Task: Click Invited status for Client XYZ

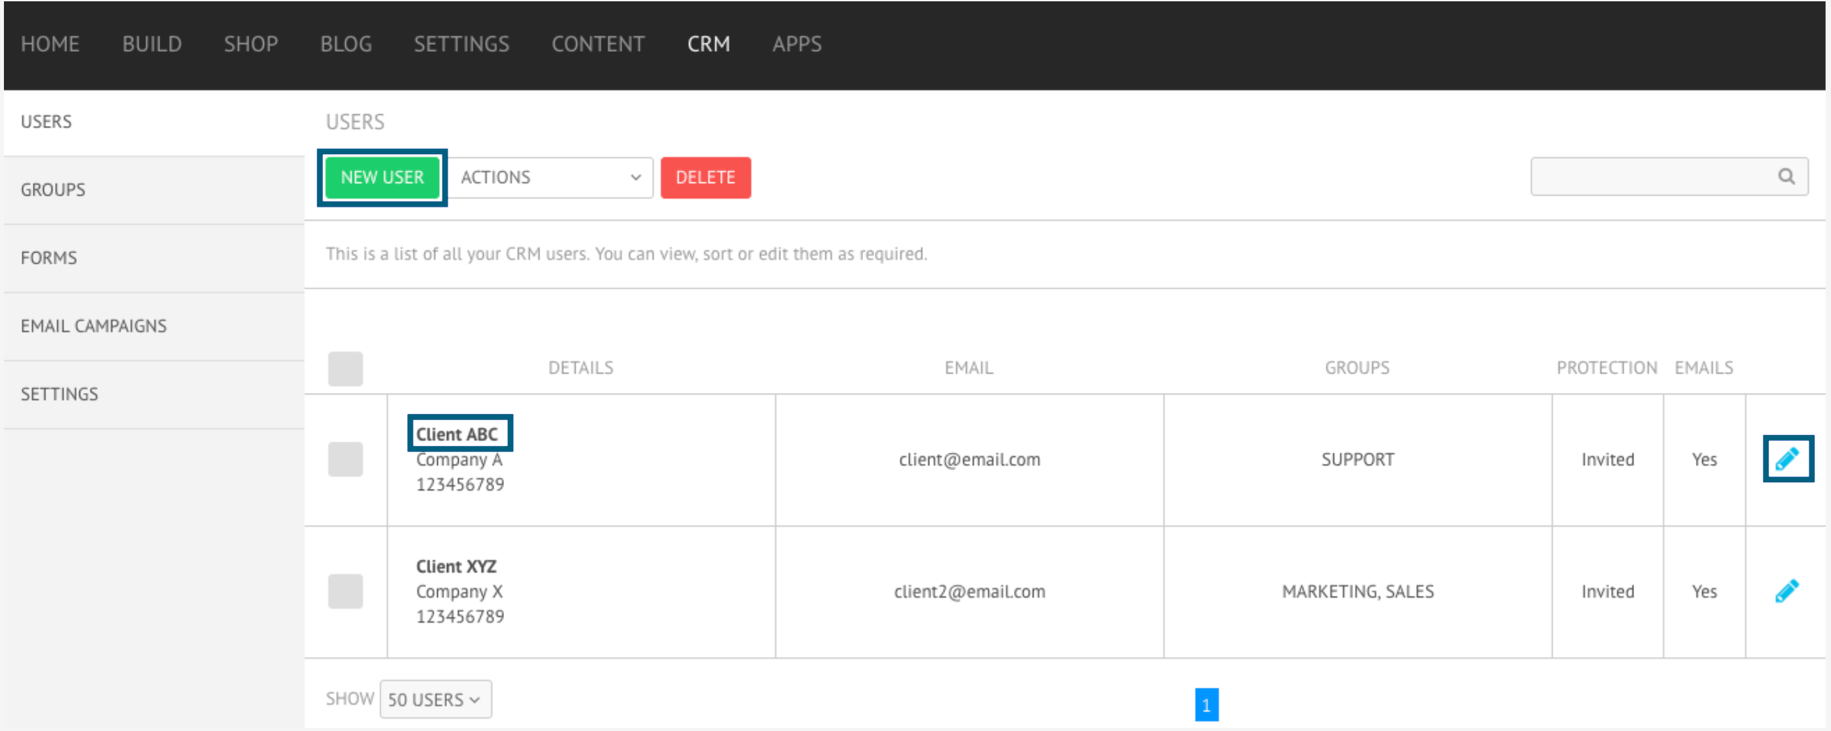Action: [x=1608, y=592]
